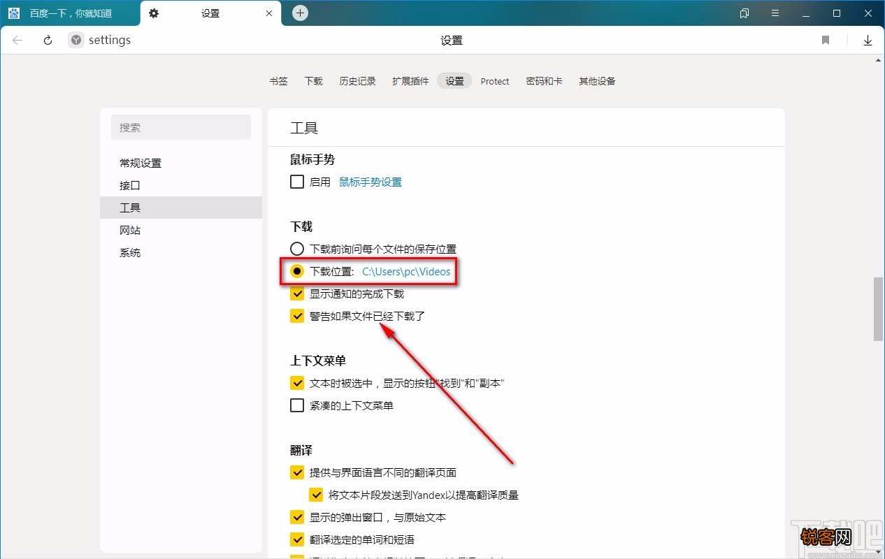885x559 pixels.
Task: Click the gear icon on the settings tab
Action: 154,13
